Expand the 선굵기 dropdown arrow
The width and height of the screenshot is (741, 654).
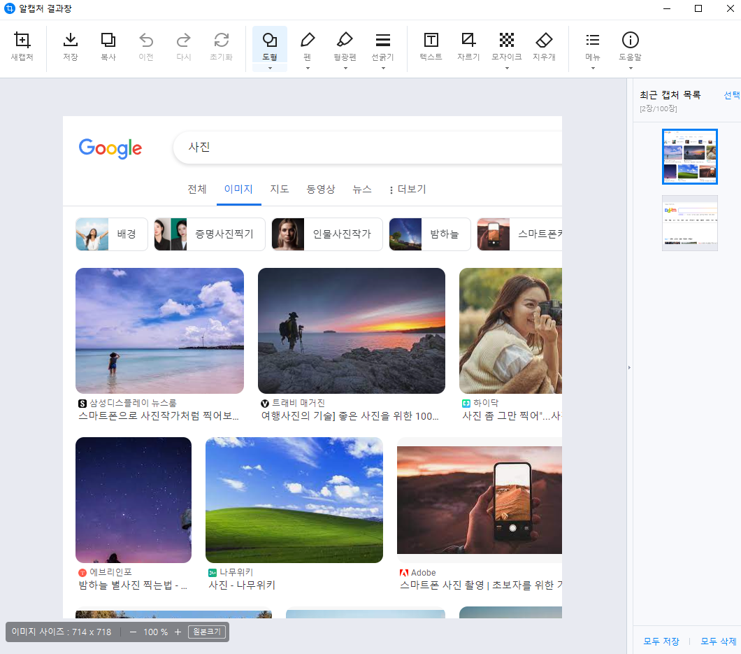click(383, 68)
